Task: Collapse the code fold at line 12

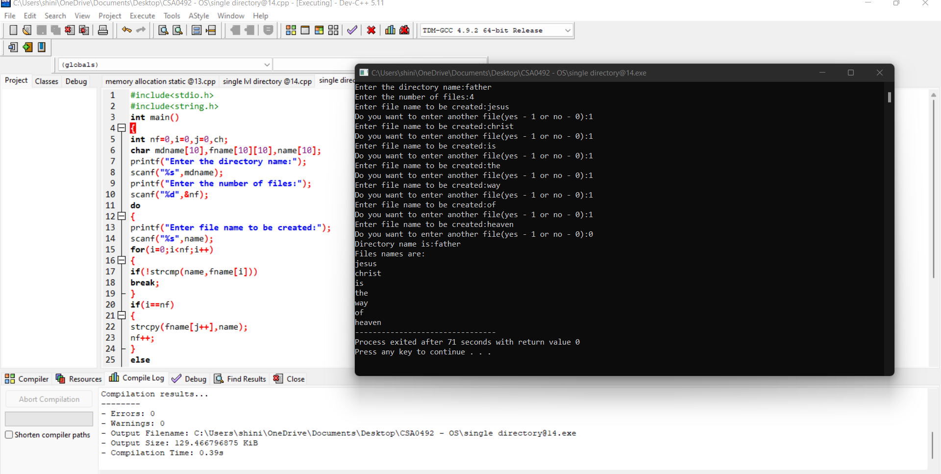Action: point(122,216)
